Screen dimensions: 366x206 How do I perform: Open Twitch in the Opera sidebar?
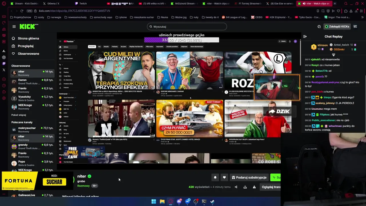[x=4, y=64]
